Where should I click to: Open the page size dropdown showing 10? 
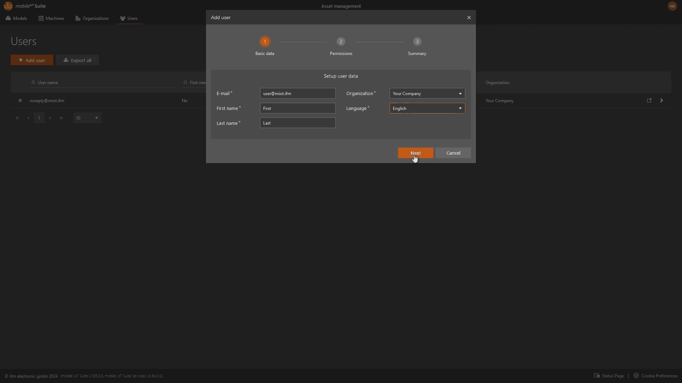click(87, 118)
